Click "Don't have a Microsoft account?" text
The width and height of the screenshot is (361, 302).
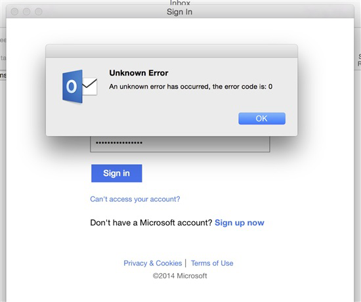point(151,223)
